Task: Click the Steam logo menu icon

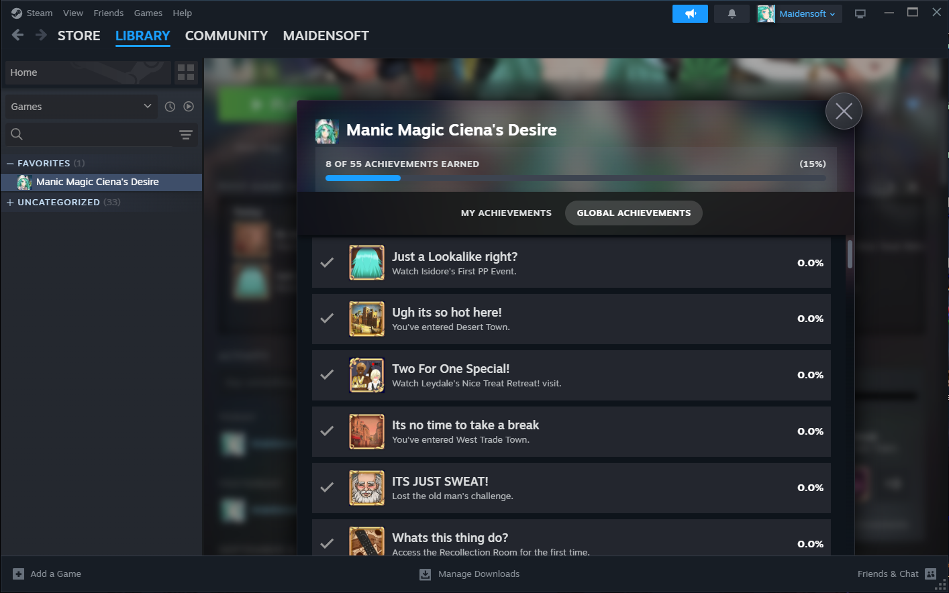Action: point(17,13)
